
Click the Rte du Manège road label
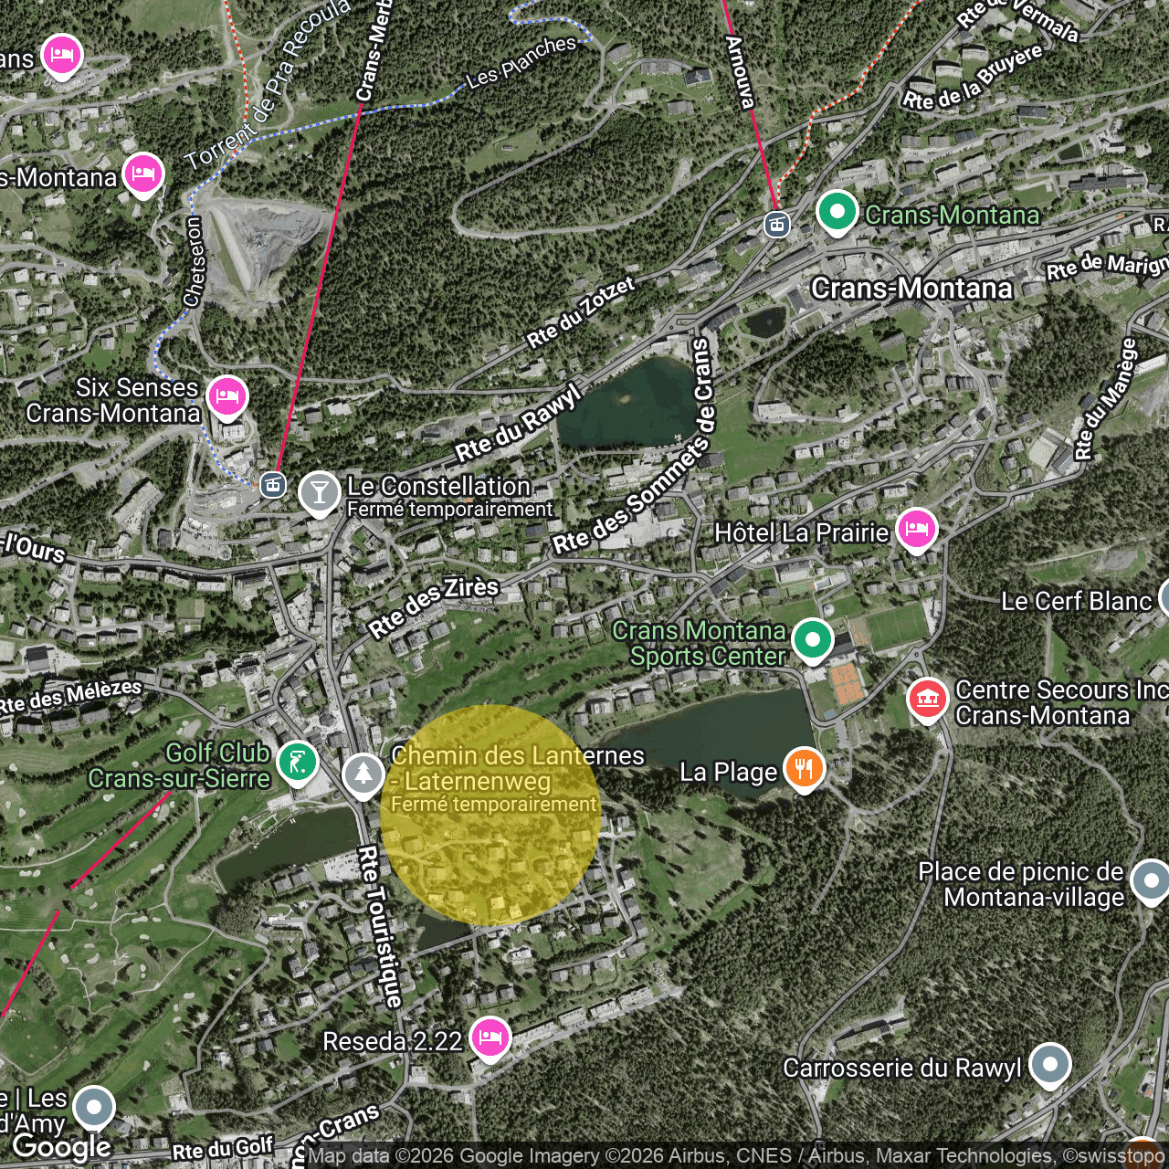[x=1106, y=399]
